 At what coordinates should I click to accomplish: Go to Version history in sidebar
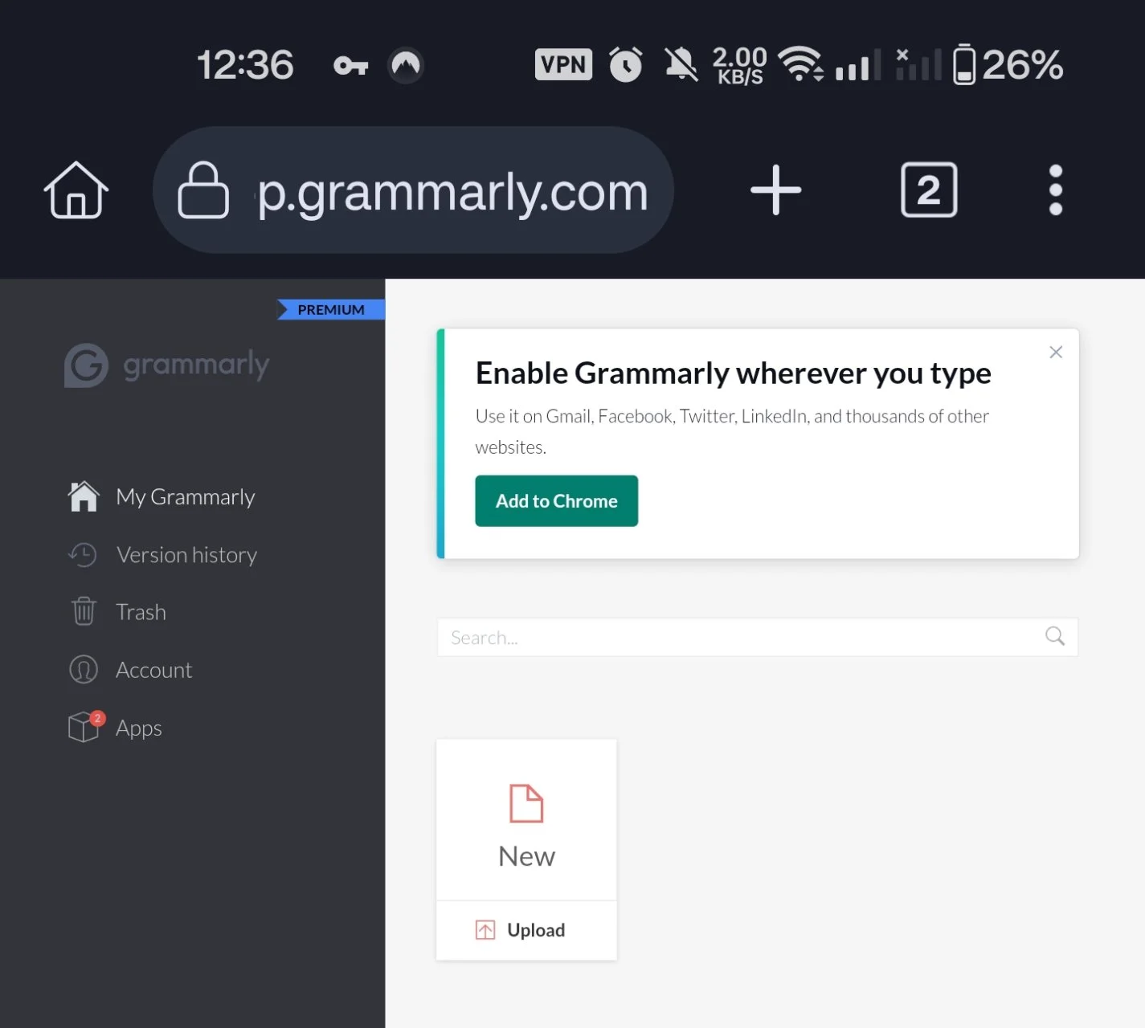pyautogui.click(x=186, y=555)
